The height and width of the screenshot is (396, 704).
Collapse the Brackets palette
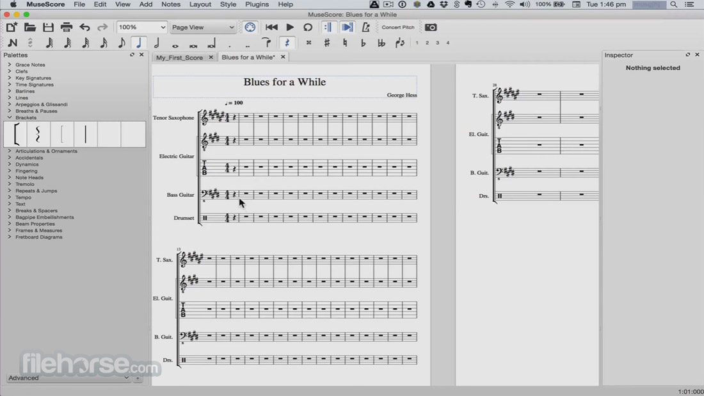10,117
